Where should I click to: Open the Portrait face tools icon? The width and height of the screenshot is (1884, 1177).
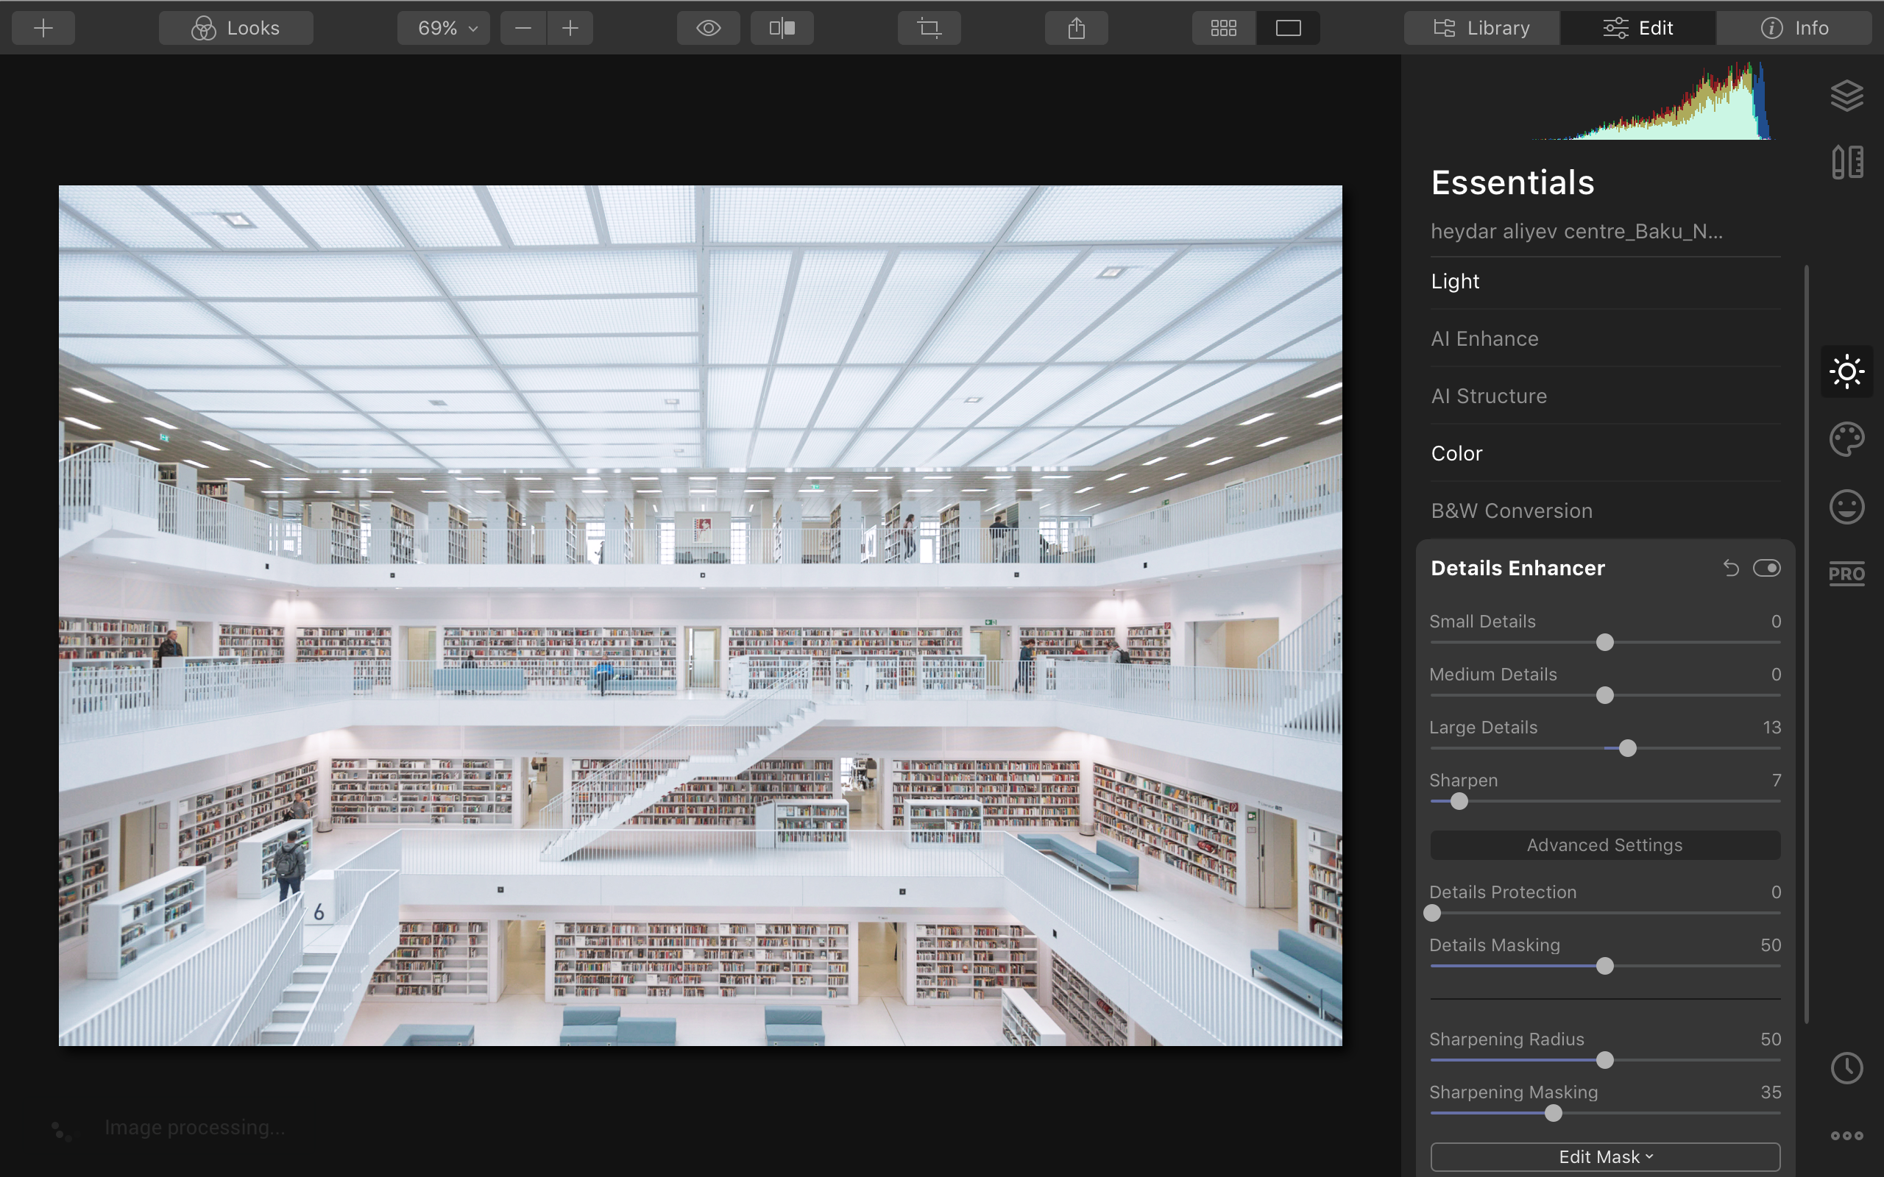click(x=1846, y=507)
